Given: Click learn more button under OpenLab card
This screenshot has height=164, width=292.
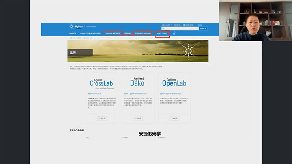Looking at the screenshot, I should coord(174,119).
